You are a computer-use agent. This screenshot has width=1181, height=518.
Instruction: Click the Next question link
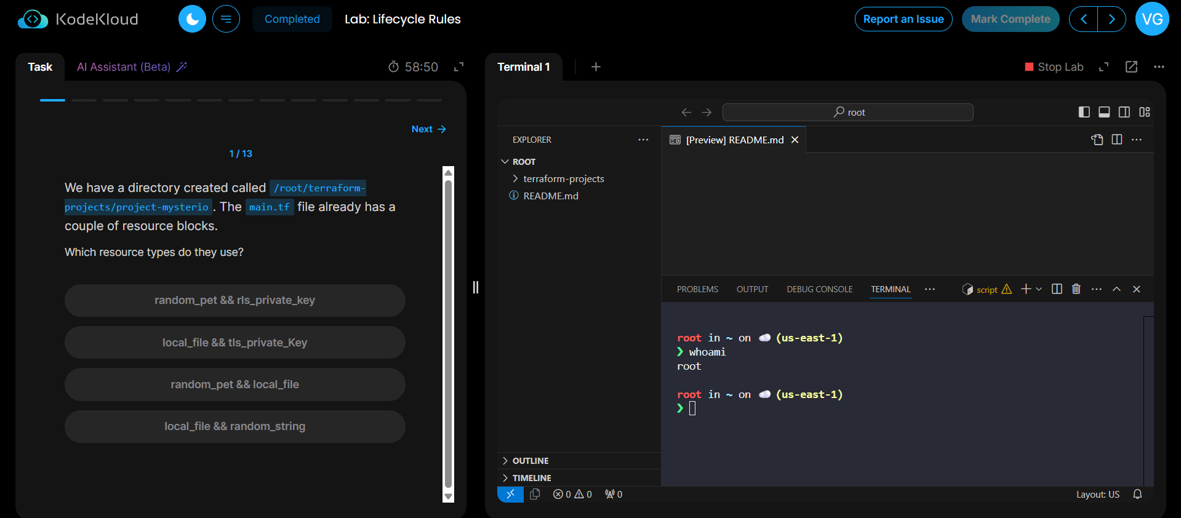tap(428, 129)
